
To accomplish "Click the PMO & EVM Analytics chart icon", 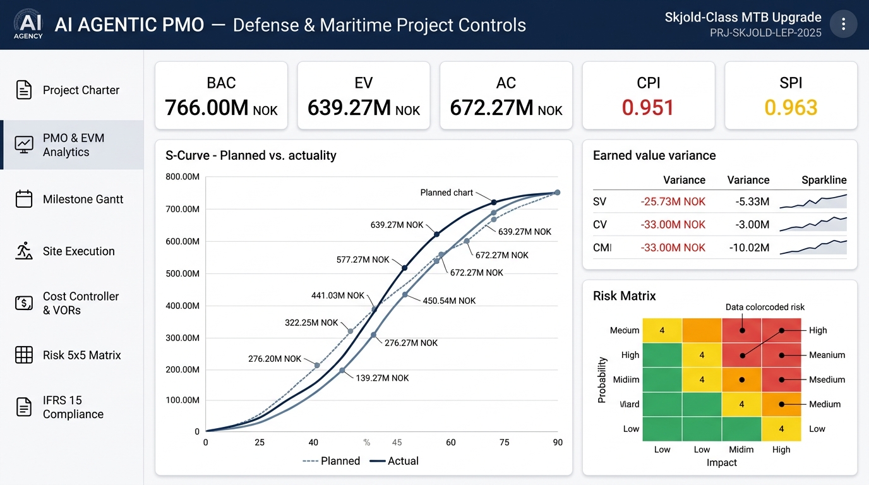I will [24, 145].
